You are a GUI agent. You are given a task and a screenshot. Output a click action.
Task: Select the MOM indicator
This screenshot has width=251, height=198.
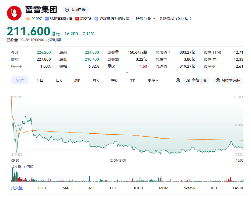tap(163, 188)
